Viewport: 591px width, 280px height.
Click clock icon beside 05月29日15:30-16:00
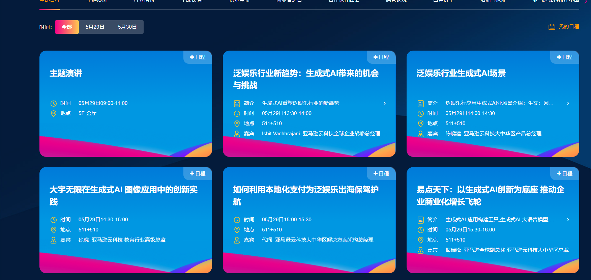pyautogui.click(x=420, y=230)
